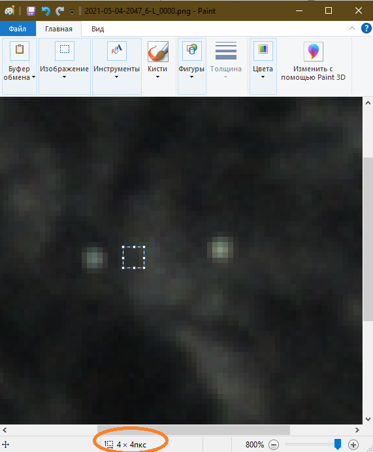The image size is (373, 452).
Task: Zoom out with the minus button
Action: point(274,445)
